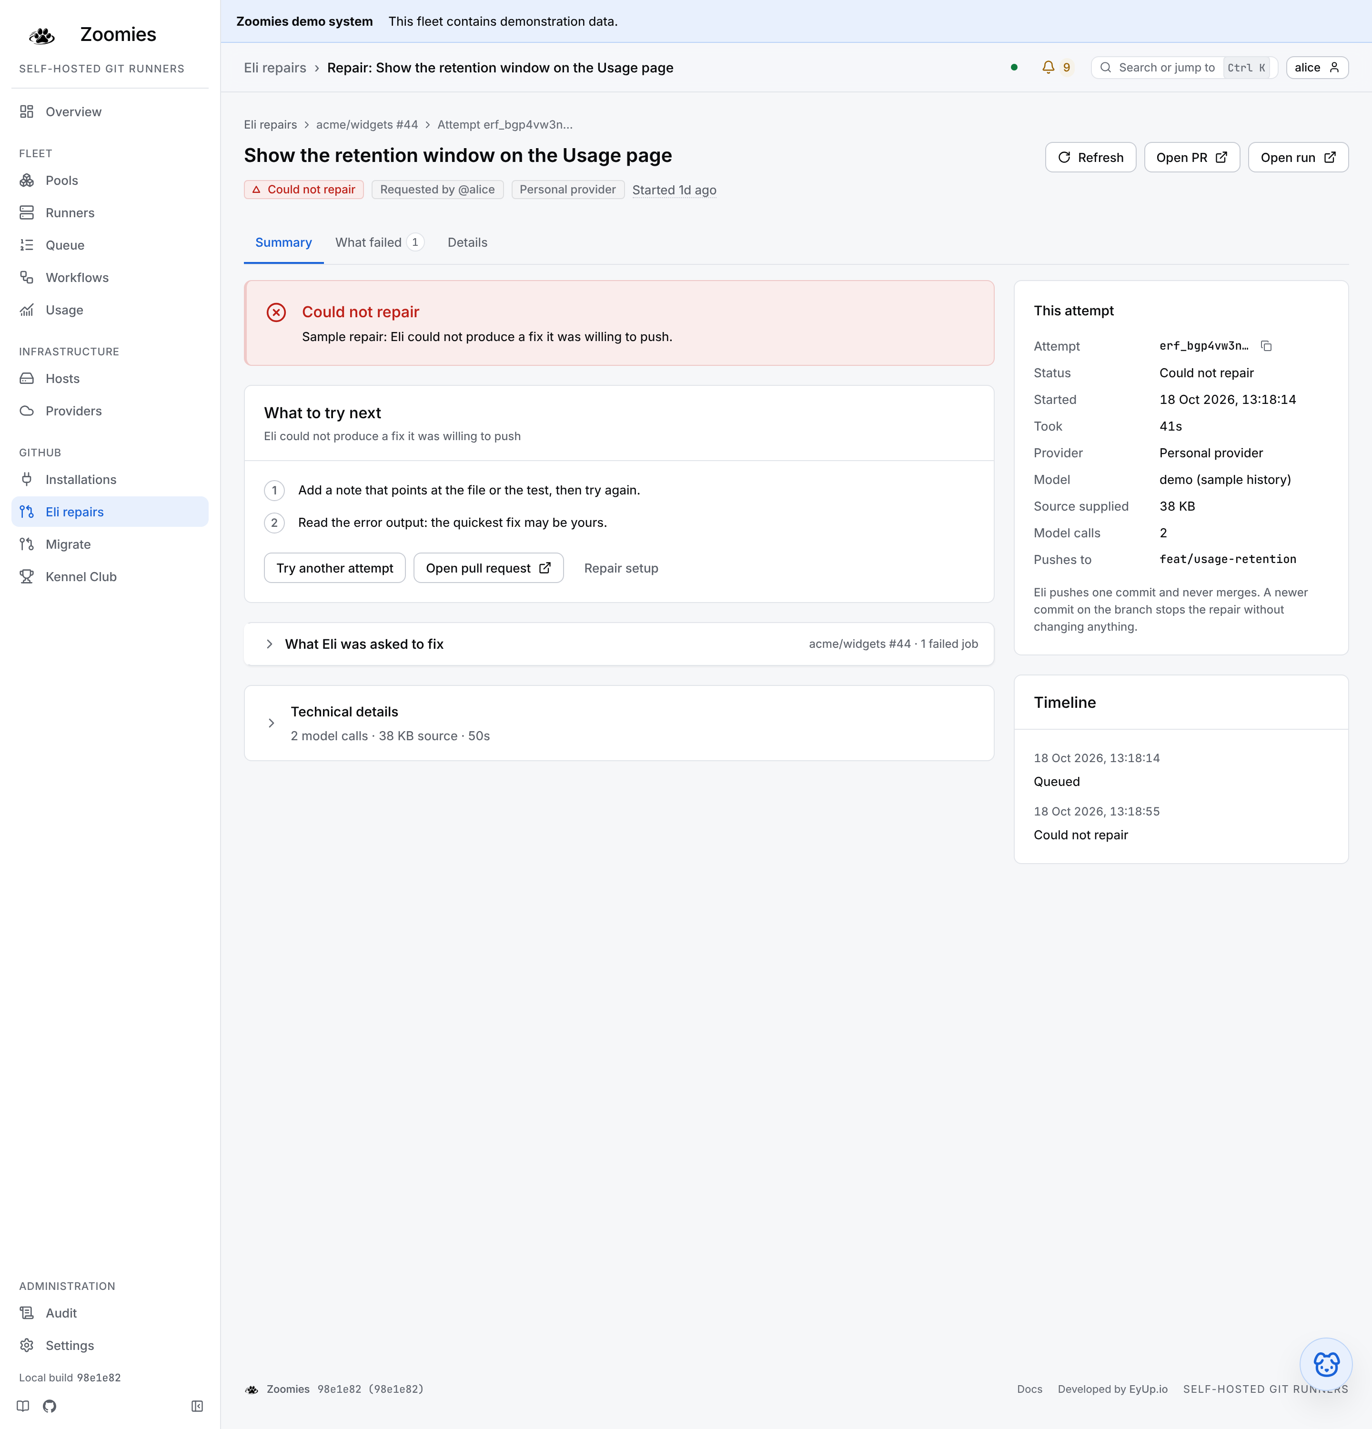Image resolution: width=1372 pixels, height=1429 pixels.
Task: Click the Refresh button
Action: pos(1090,158)
